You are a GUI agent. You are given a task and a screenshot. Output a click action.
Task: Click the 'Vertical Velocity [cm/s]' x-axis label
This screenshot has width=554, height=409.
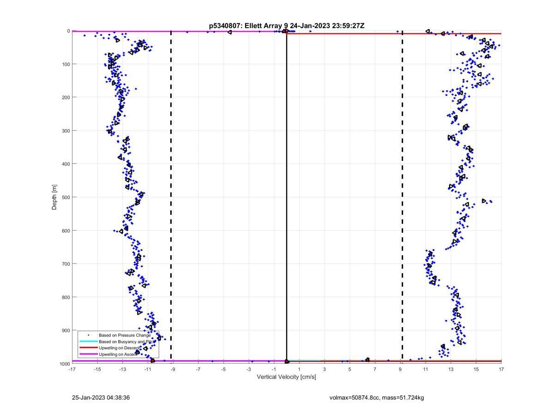point(286,377)
